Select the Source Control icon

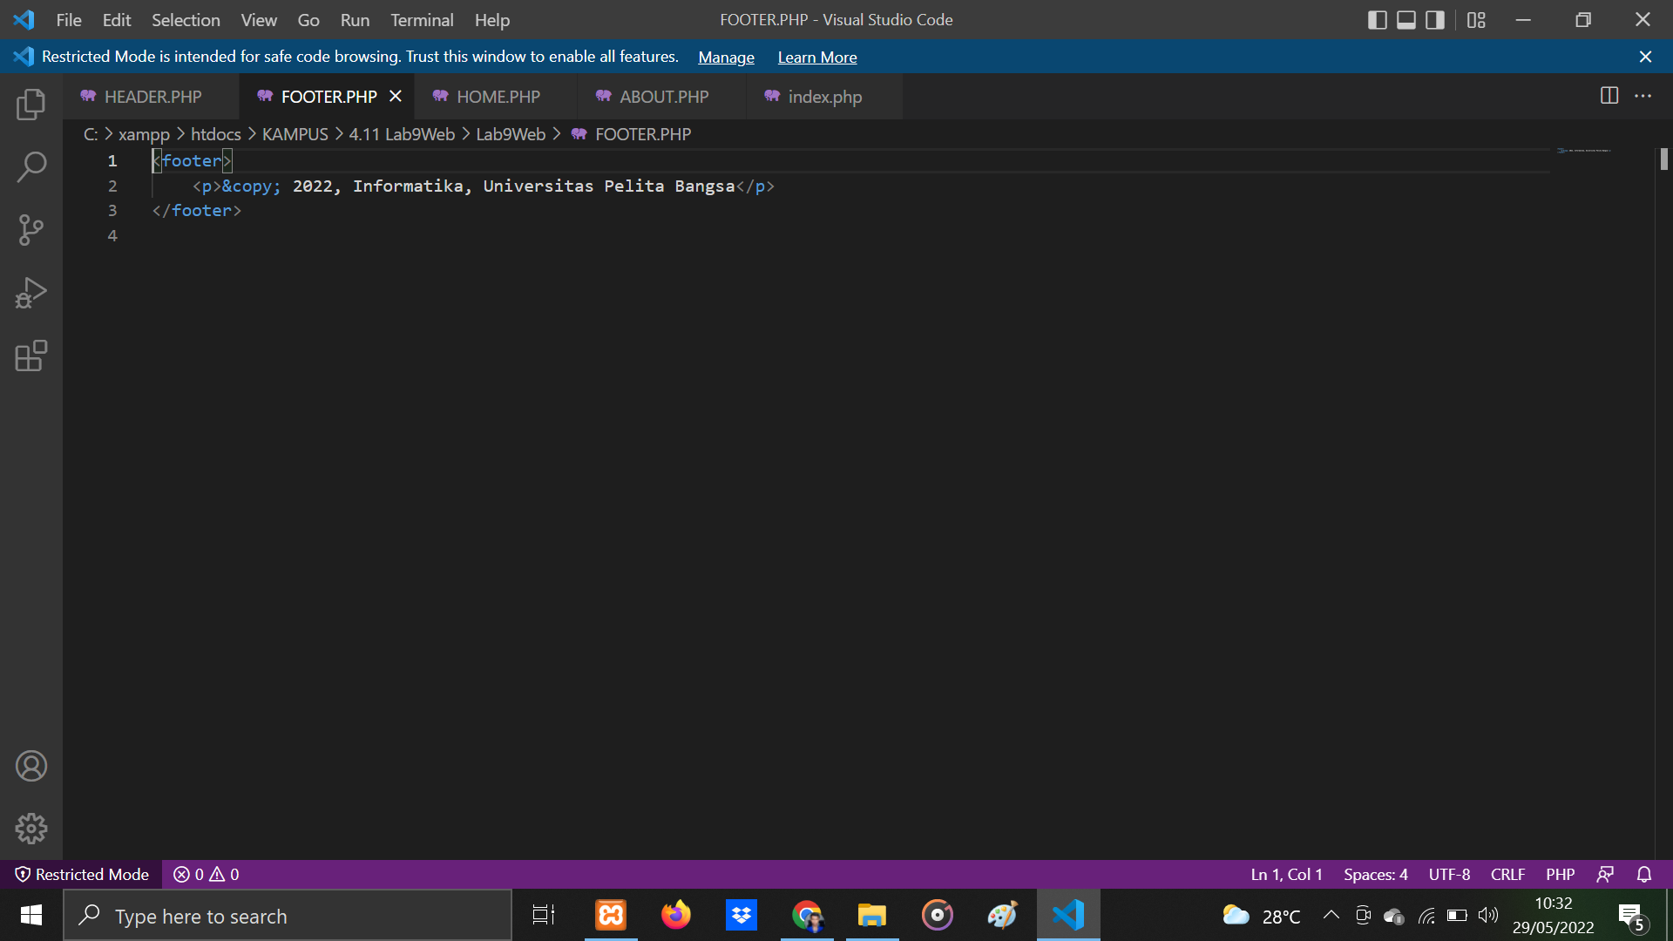tap(31, 229)
